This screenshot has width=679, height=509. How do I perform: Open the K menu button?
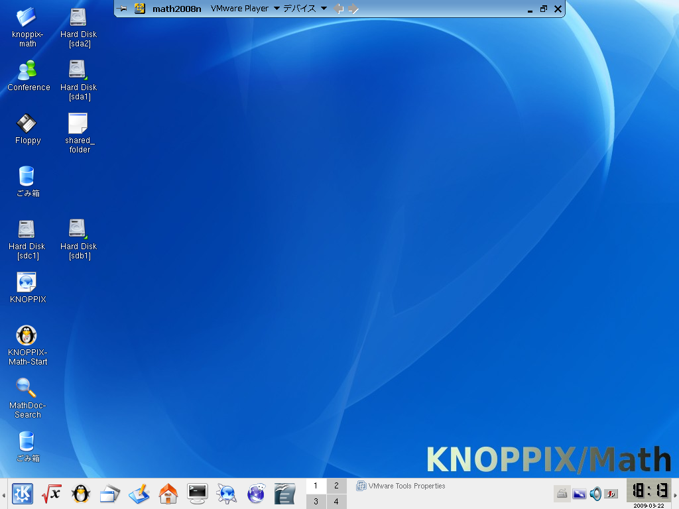coord(23,494)
